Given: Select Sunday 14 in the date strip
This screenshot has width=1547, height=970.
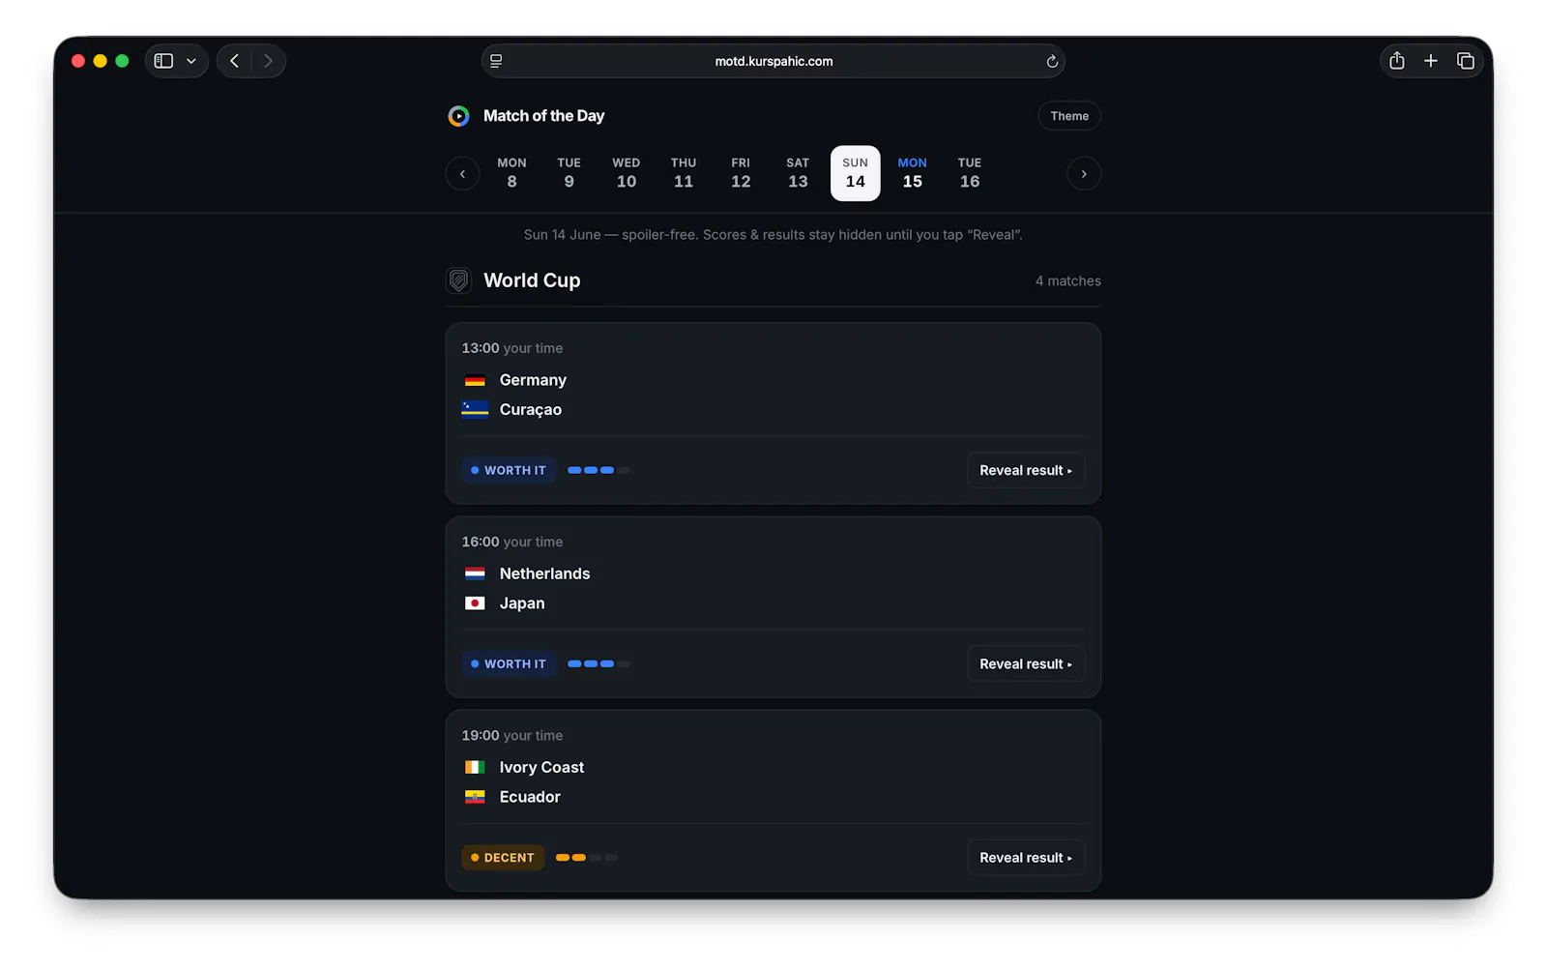Looking at the screenshot, I should tap(856, 173).
